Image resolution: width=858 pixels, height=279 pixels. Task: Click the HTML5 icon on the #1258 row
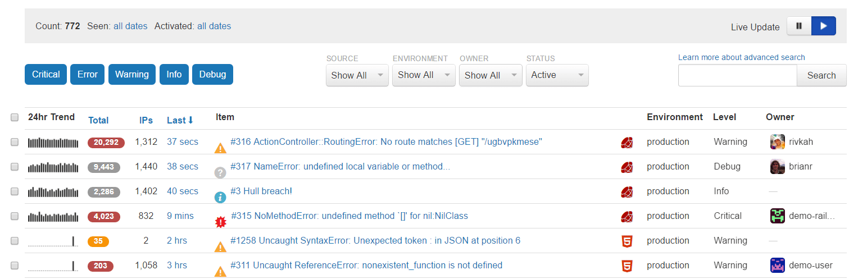(x=627, y=241)
